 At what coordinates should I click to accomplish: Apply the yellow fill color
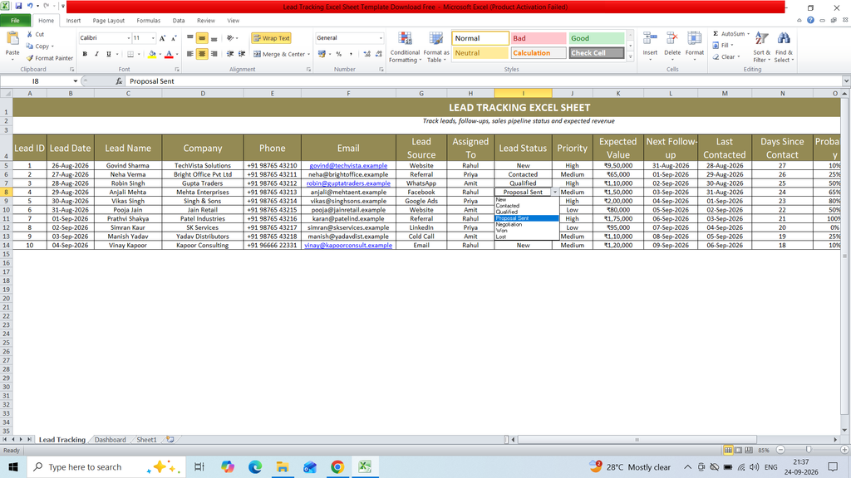coord(152,54)
